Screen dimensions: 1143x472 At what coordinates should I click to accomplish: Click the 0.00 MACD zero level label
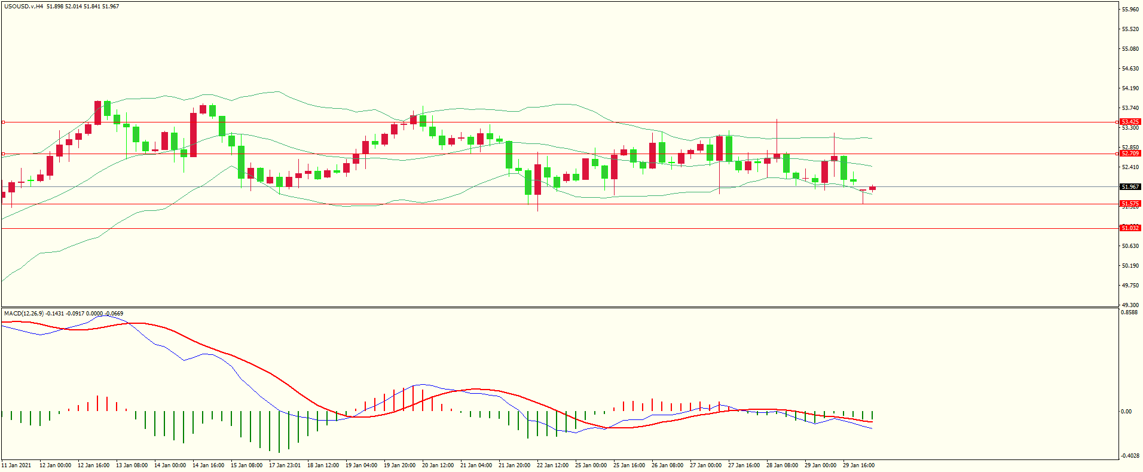pos(1126,412)
